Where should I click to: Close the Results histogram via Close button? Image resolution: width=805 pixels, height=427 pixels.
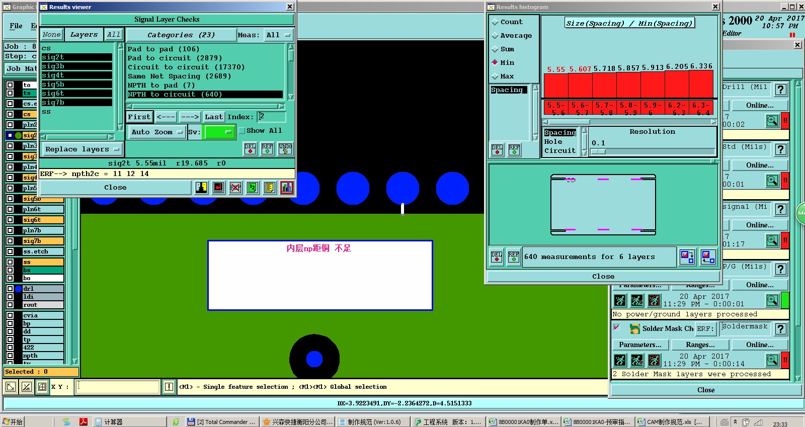point(603,276)
